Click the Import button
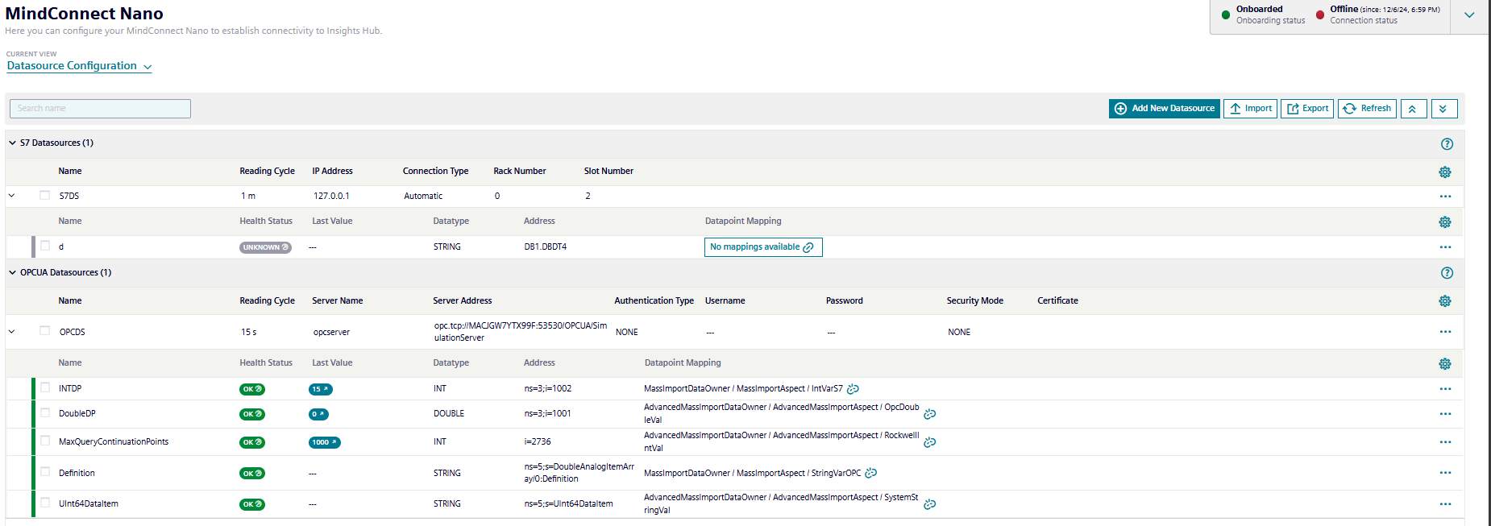The image size is (1491, 526). click(x=1250, y=109)
